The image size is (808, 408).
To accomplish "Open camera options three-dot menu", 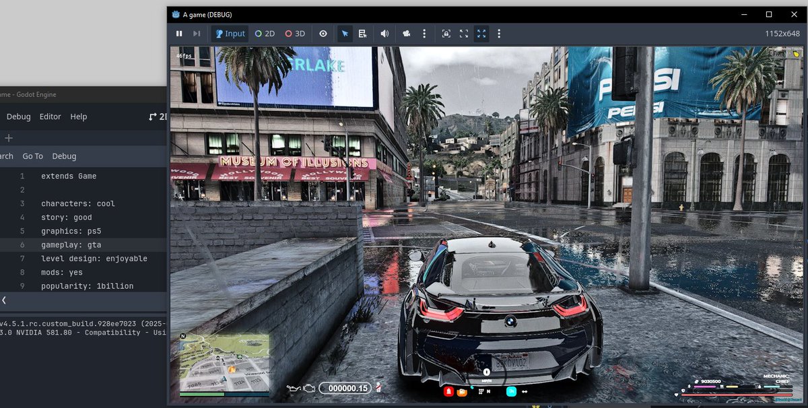I will 424,34.
